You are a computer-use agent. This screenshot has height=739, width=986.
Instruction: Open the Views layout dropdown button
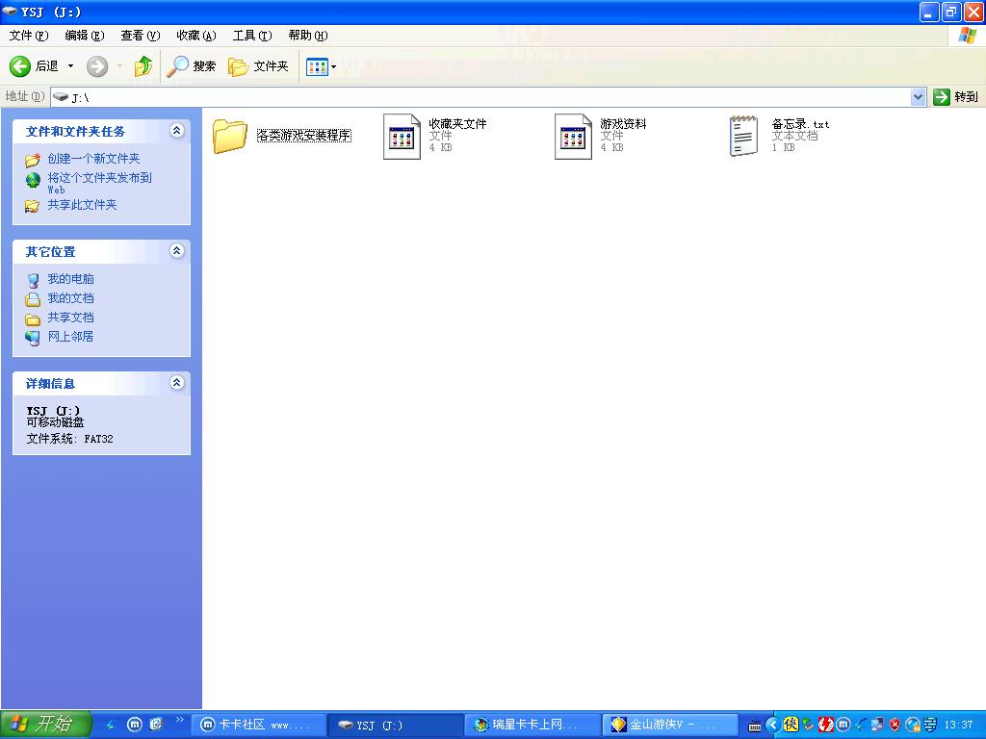[x=321, y=66]
